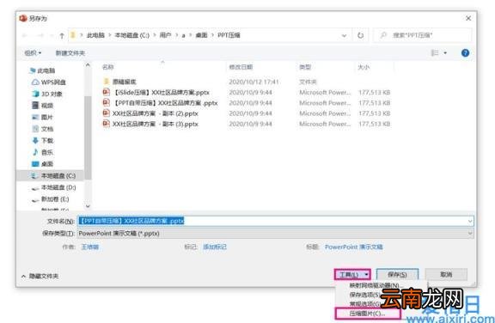The width and height of the screenshot is (495, 323).
Task: Sort by 大小 column header
Action: [x=364, y=67]
